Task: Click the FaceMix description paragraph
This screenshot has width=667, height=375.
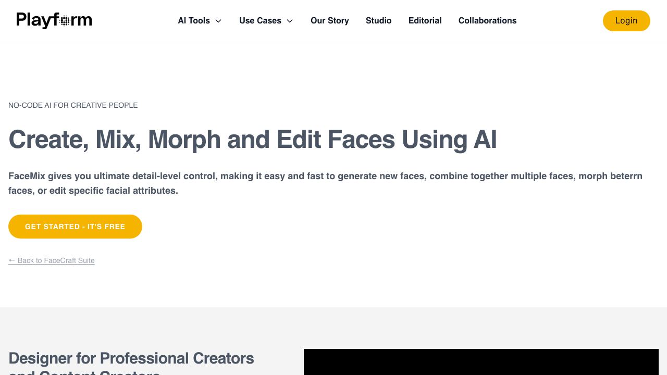Action: pos(325,183)
